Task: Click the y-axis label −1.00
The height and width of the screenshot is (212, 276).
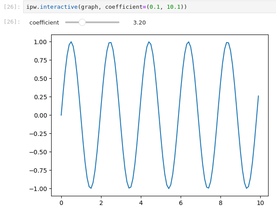Action: click(38, 189)
